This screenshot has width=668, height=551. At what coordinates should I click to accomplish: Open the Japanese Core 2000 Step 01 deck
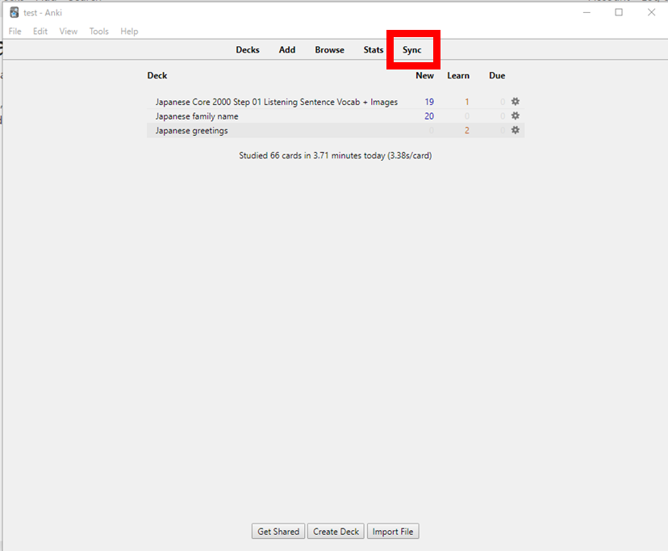pos(277,102)
